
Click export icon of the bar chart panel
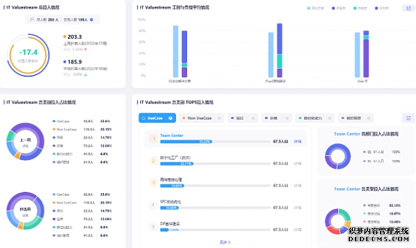(409, 9)
